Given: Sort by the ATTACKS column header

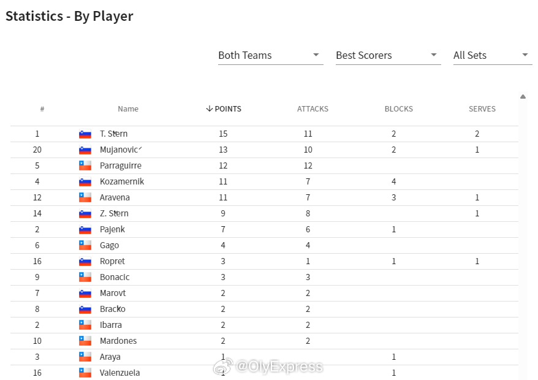Looking at the screenshot, I should click(313, 109).
